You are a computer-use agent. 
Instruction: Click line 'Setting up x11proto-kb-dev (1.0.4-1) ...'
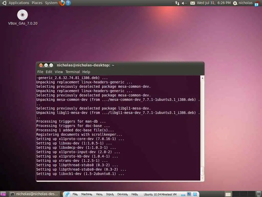(x=77, y=156)
